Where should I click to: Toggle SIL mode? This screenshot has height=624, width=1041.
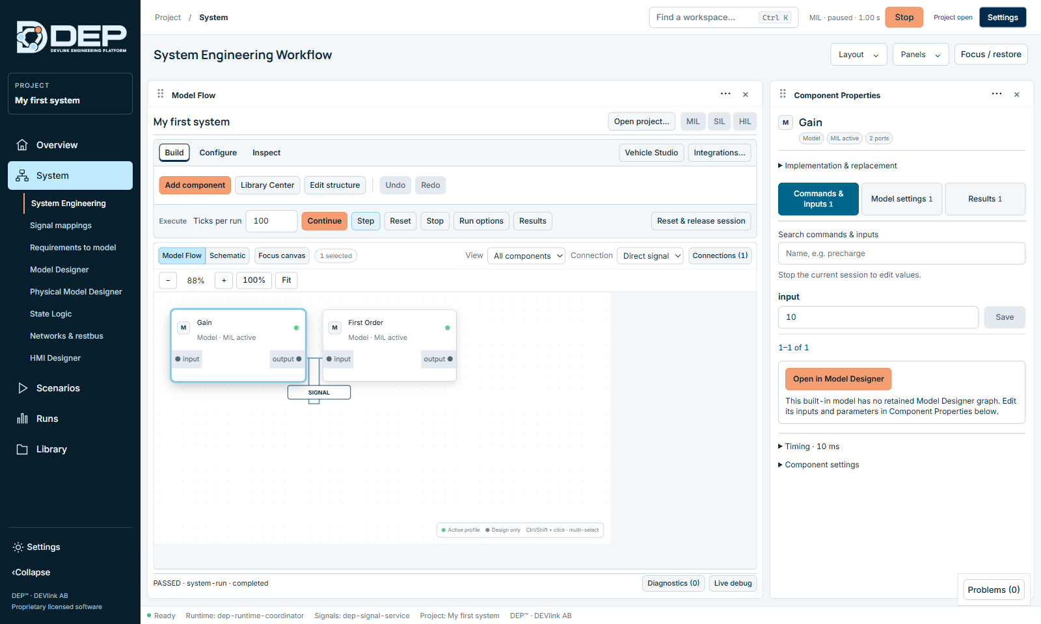tap(720, 122)
